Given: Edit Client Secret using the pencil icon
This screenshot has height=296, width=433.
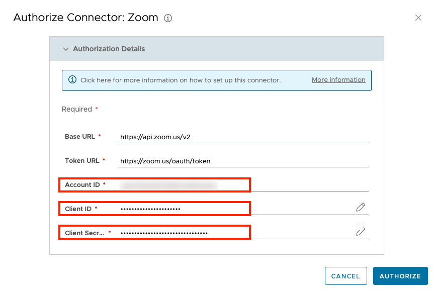Looking at the screenshot, I should pos(360,231).
